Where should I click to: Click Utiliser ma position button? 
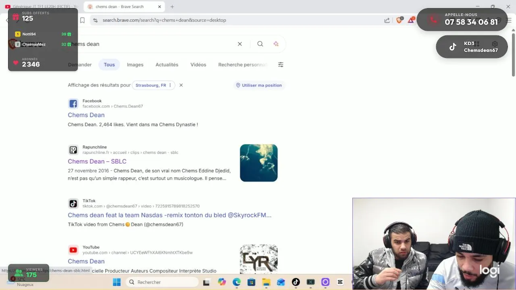[x=259, y=85]
